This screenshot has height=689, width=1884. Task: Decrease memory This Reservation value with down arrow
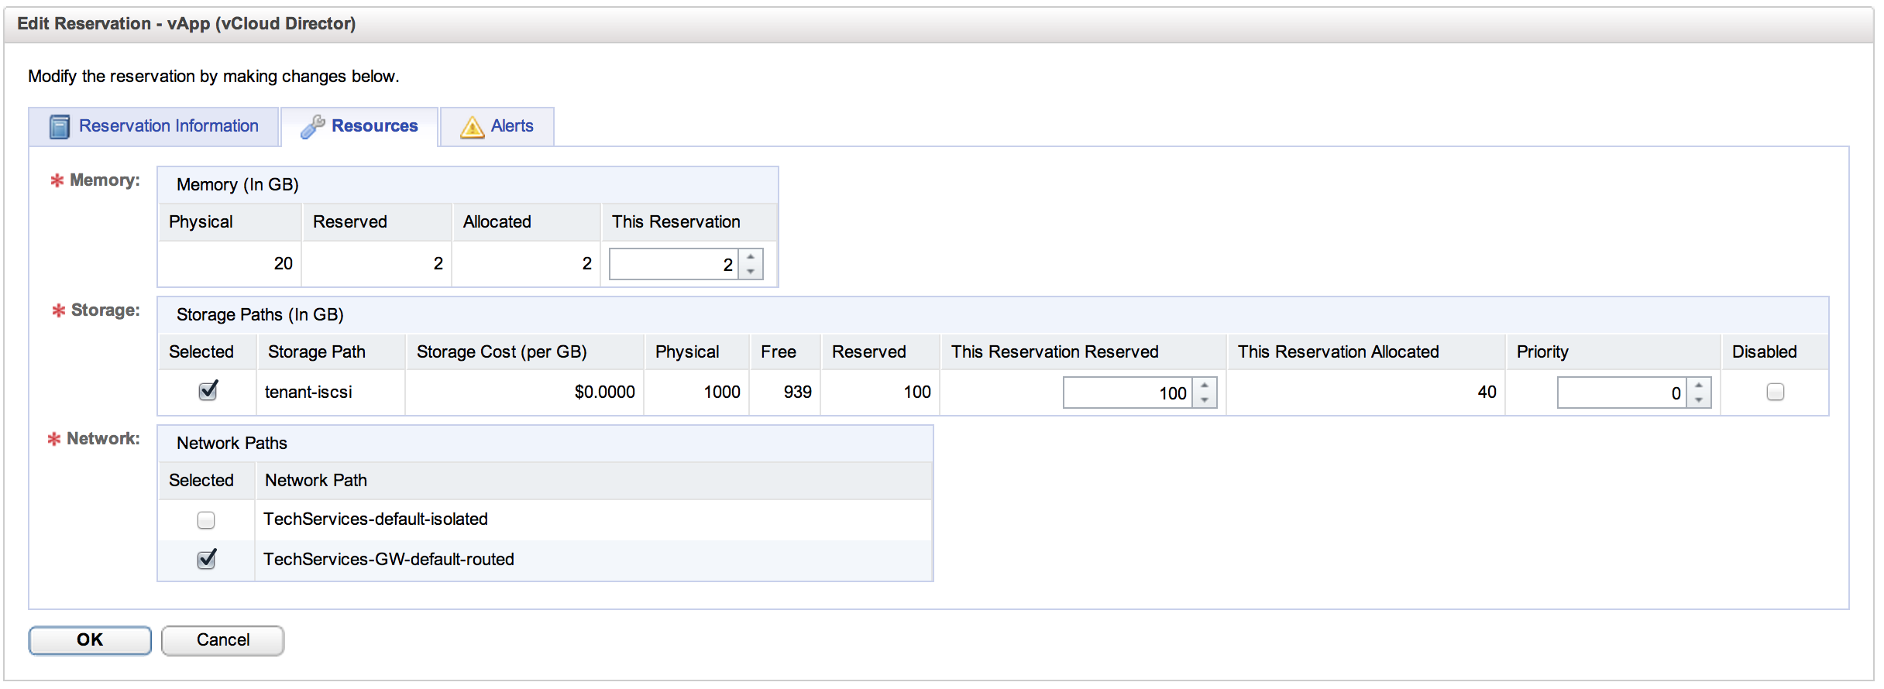pyautogui.click(x=751, y=272)
